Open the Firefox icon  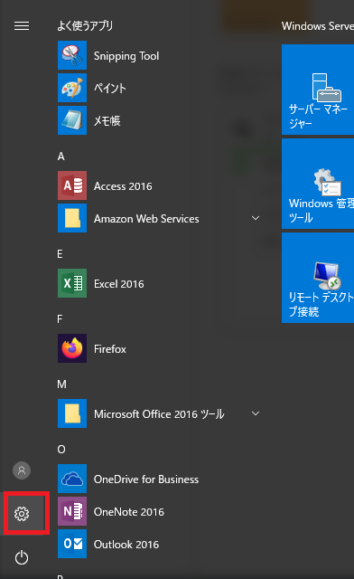tap(72, 348)
